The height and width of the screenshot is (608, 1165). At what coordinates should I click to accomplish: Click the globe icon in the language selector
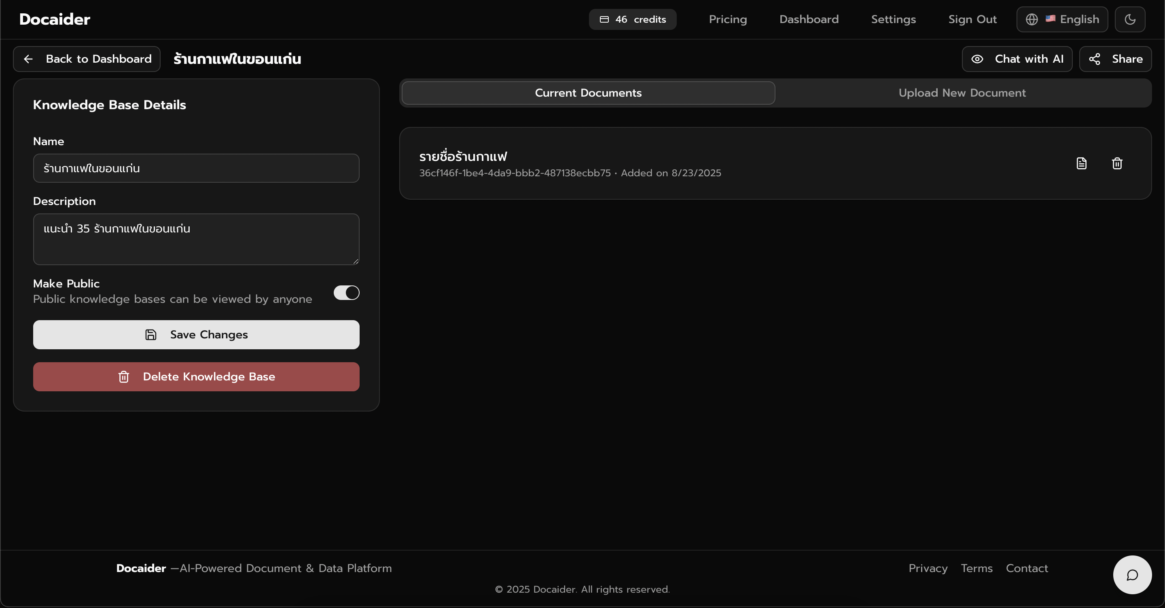click(1032, 19)
